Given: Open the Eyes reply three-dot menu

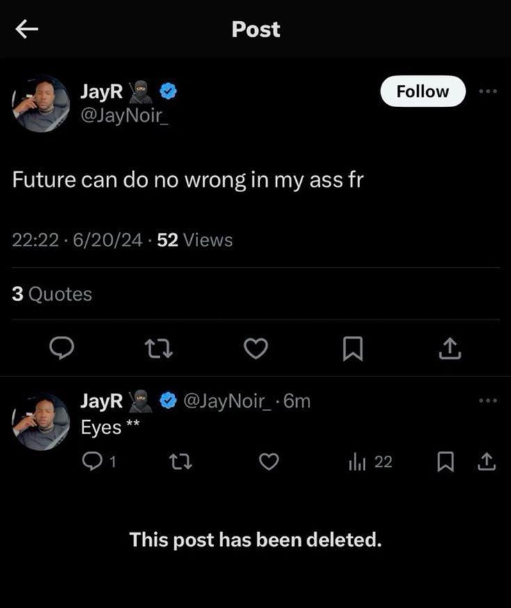Looking at the screenshot, I should pyautogui.click(x=488, y=400).
